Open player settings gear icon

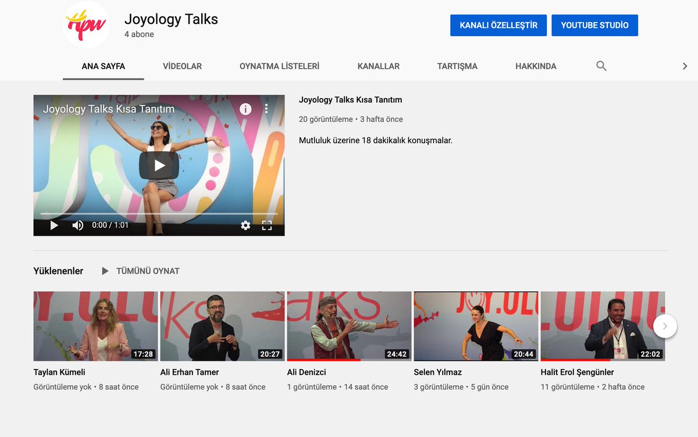point(245,225)
